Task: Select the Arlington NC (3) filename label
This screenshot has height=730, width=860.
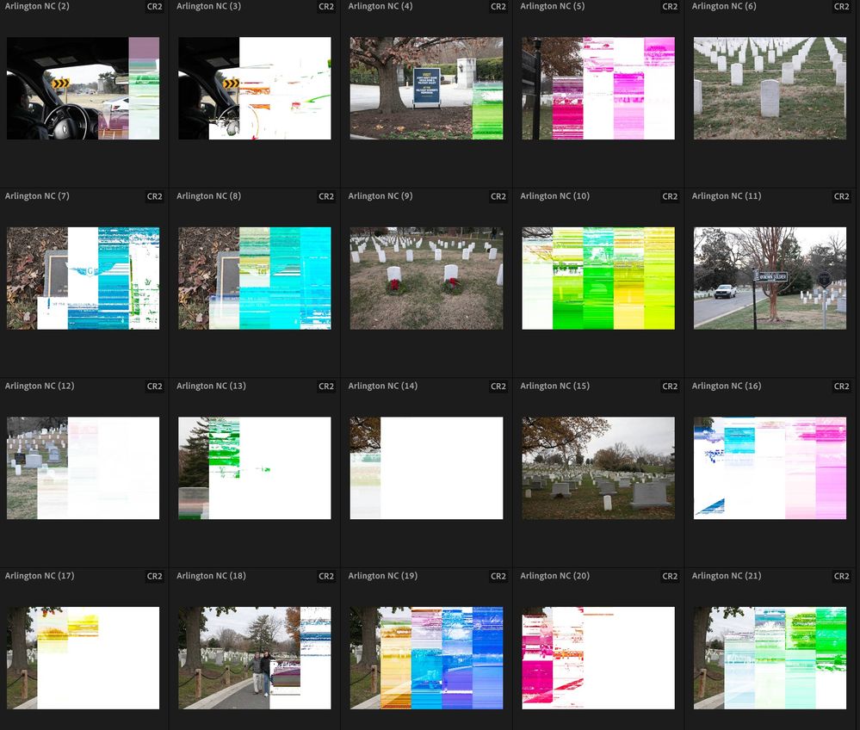Action: [210, 7]
